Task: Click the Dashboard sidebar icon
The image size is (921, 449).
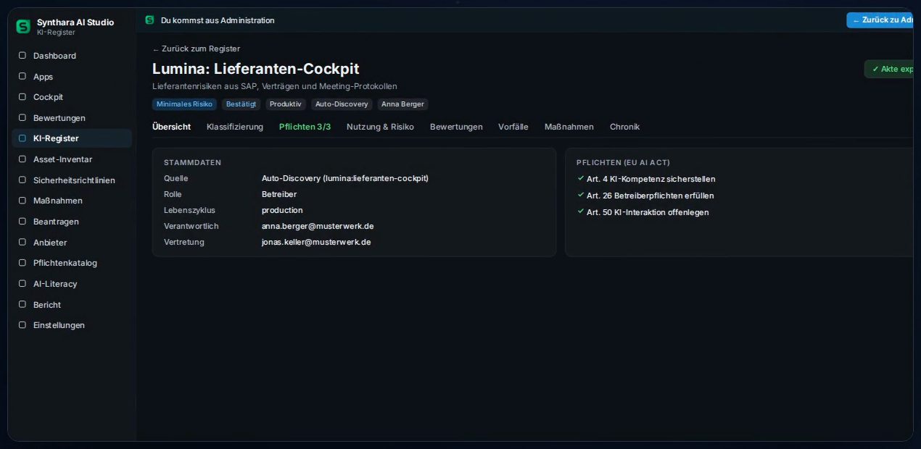Action: click(22, 55)
